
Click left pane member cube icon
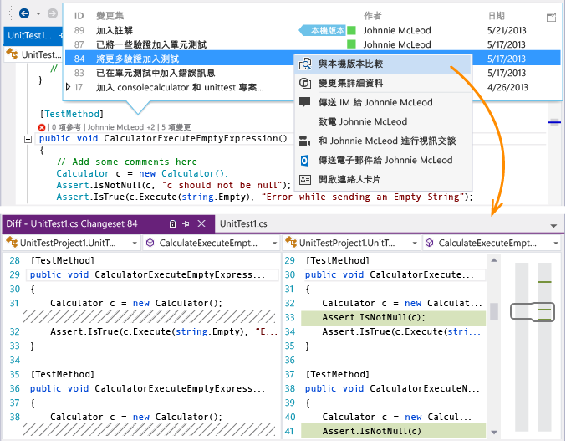(150, 243)
